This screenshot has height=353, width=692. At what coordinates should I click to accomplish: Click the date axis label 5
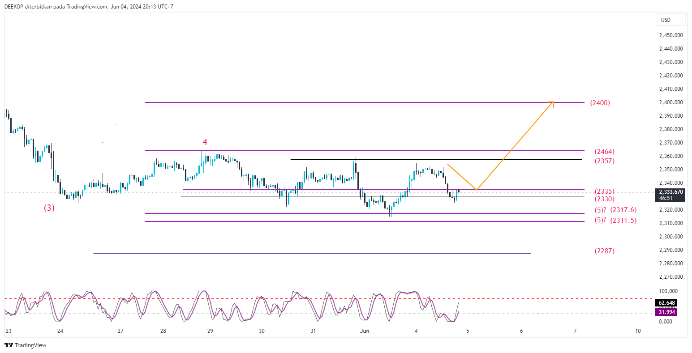[x=468, y=332]
